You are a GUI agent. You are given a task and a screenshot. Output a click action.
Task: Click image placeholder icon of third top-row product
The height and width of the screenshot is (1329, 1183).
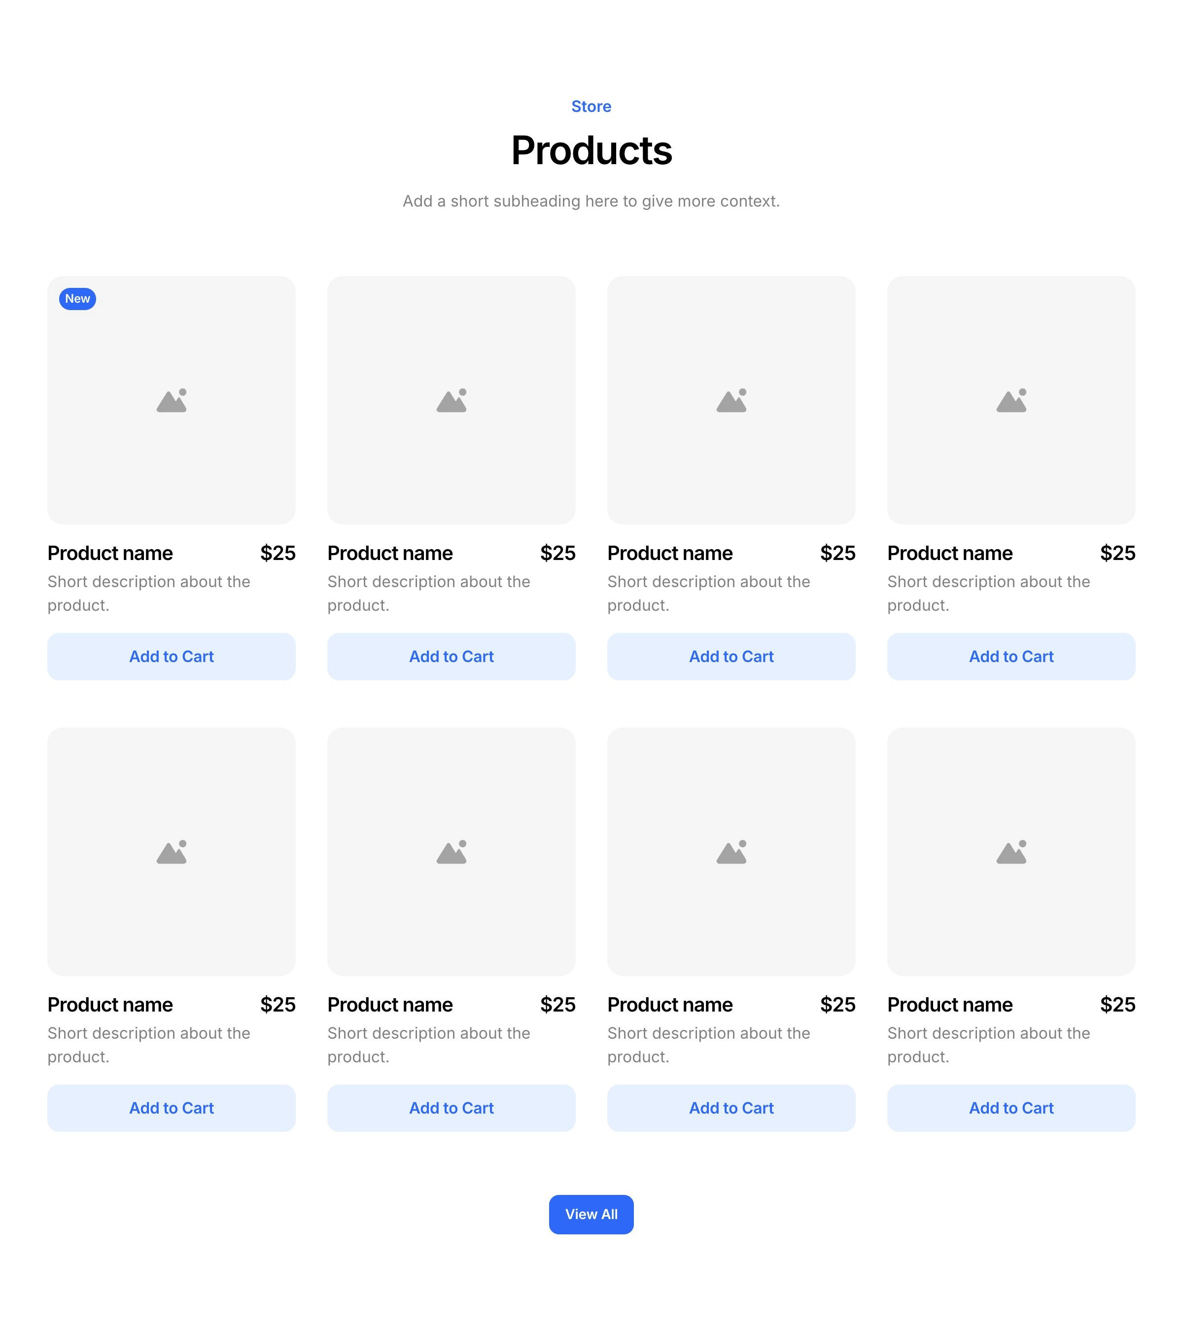731,401
